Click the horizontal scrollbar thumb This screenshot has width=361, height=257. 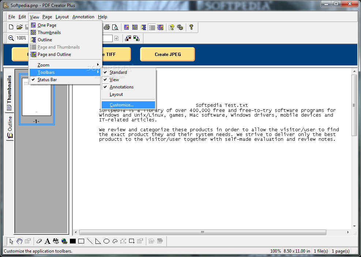[203, 233]
